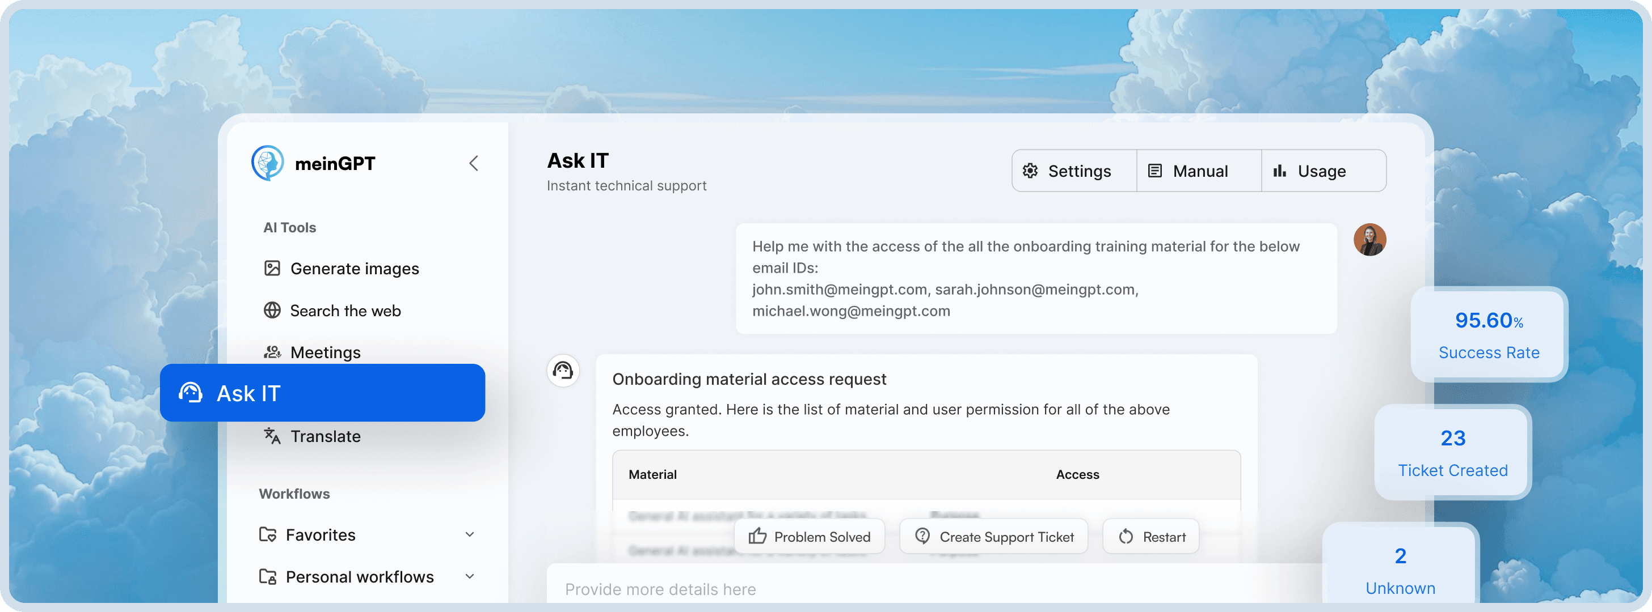The image size is (1652, 612).
Task: Click the Favorites folder icon
Action: pyautogui.click(x=267, y=534)
